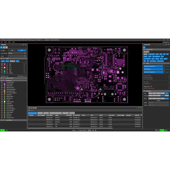Change the Lyr_1 yellow color swatch
Image resolution: width=170 pixels, height=170 pixels.
point(5,68)
